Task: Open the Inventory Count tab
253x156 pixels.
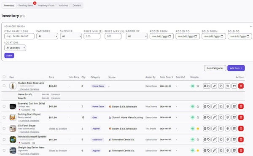Action: point(46,5)
